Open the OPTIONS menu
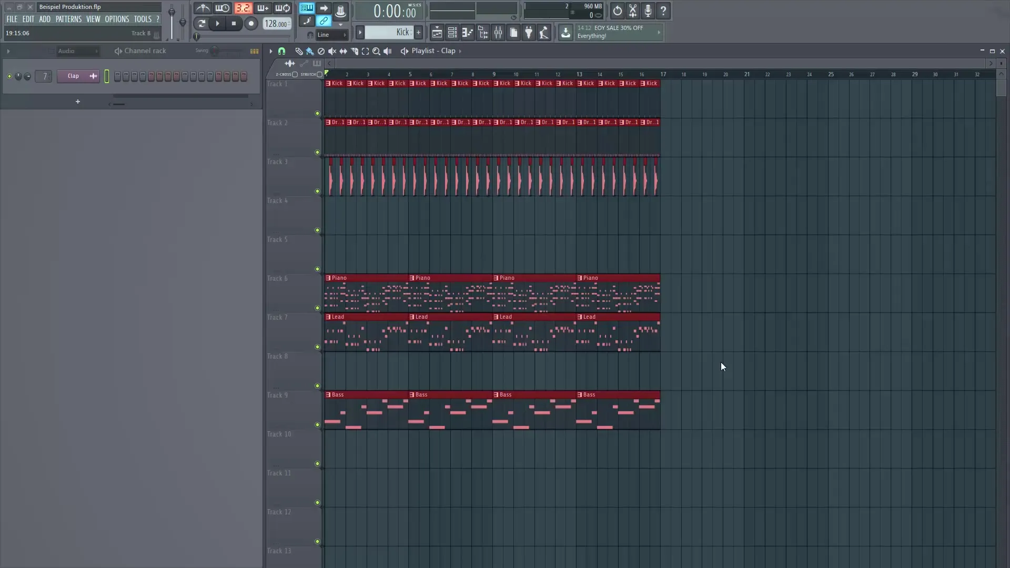This screenshot has width=1010, height=568. (x=116, y=19)
